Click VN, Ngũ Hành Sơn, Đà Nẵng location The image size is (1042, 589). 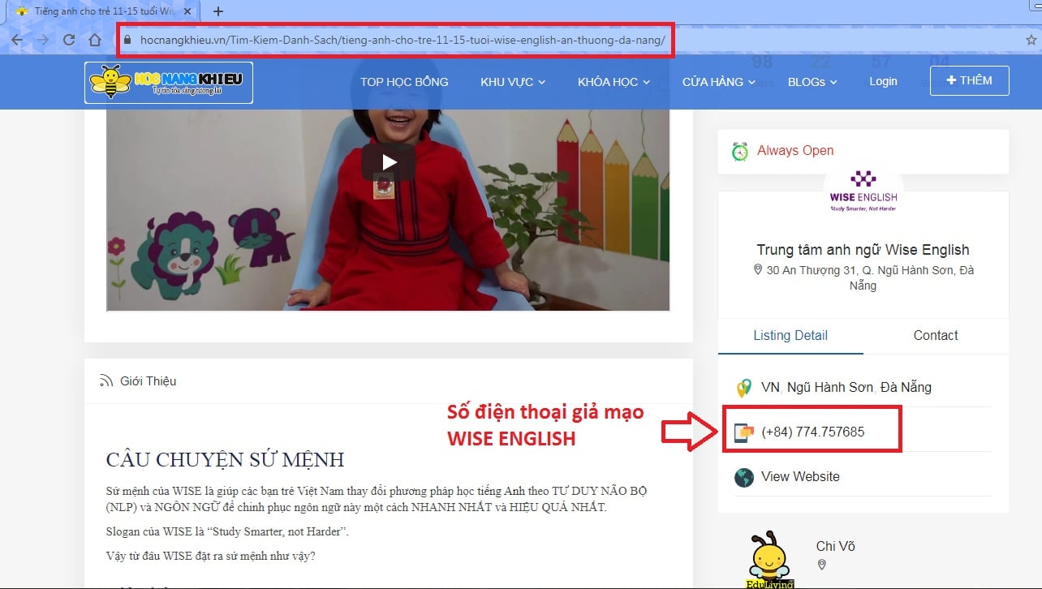pyautogui.click(x=846, y=387)
